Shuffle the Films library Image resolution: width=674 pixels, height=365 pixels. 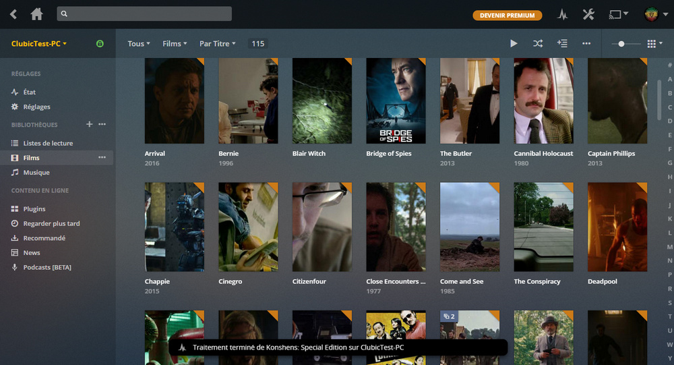point(537,44)
